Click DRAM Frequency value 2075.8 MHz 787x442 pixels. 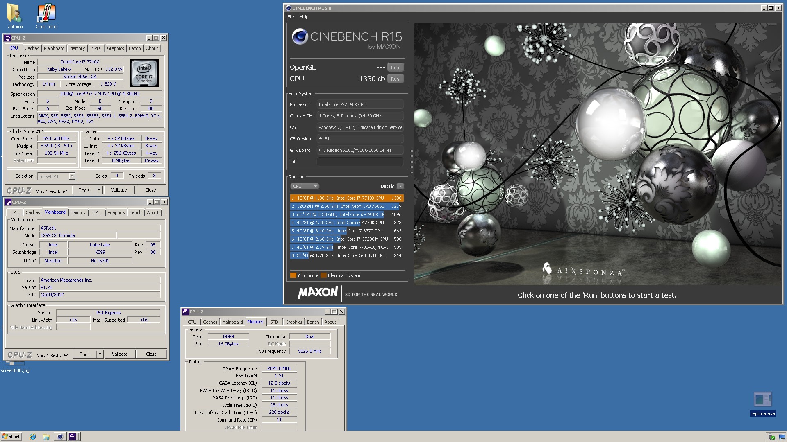tap(279, 368)
